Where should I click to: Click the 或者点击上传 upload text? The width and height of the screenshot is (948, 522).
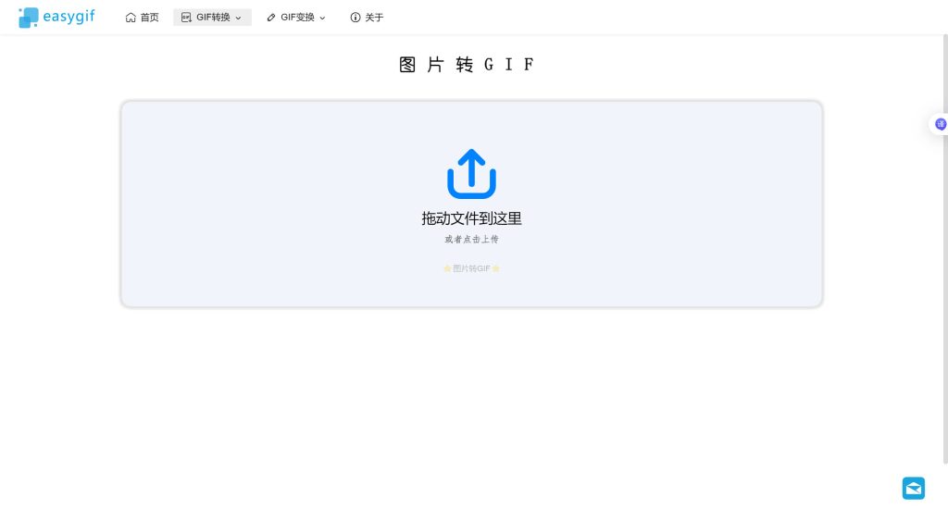[471, 240]
